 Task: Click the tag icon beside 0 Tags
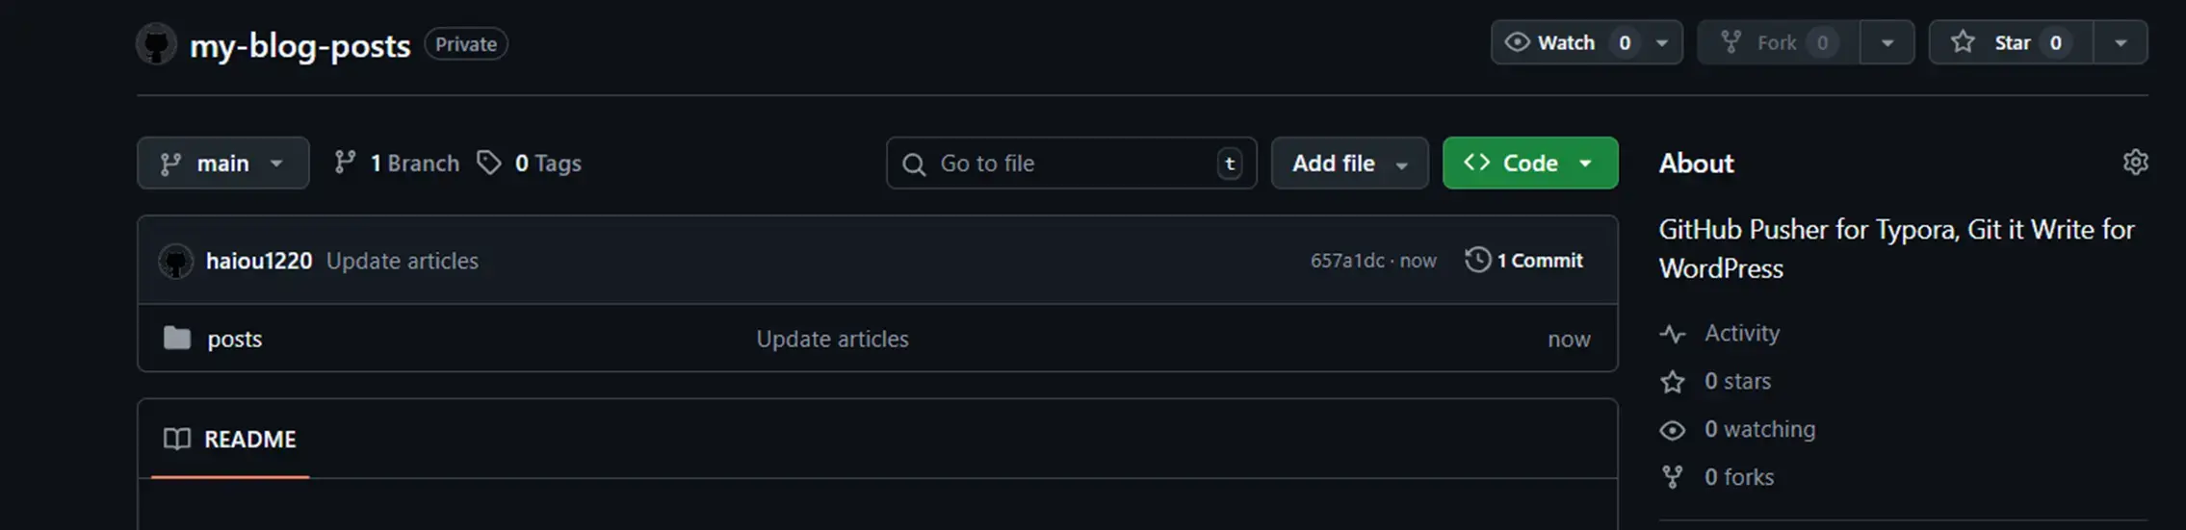(489, 164)
